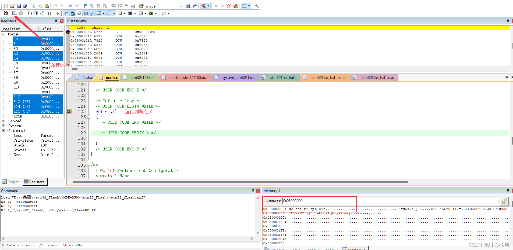Collapse the Core register group
513x250 pixels.
tap(4, 34)
